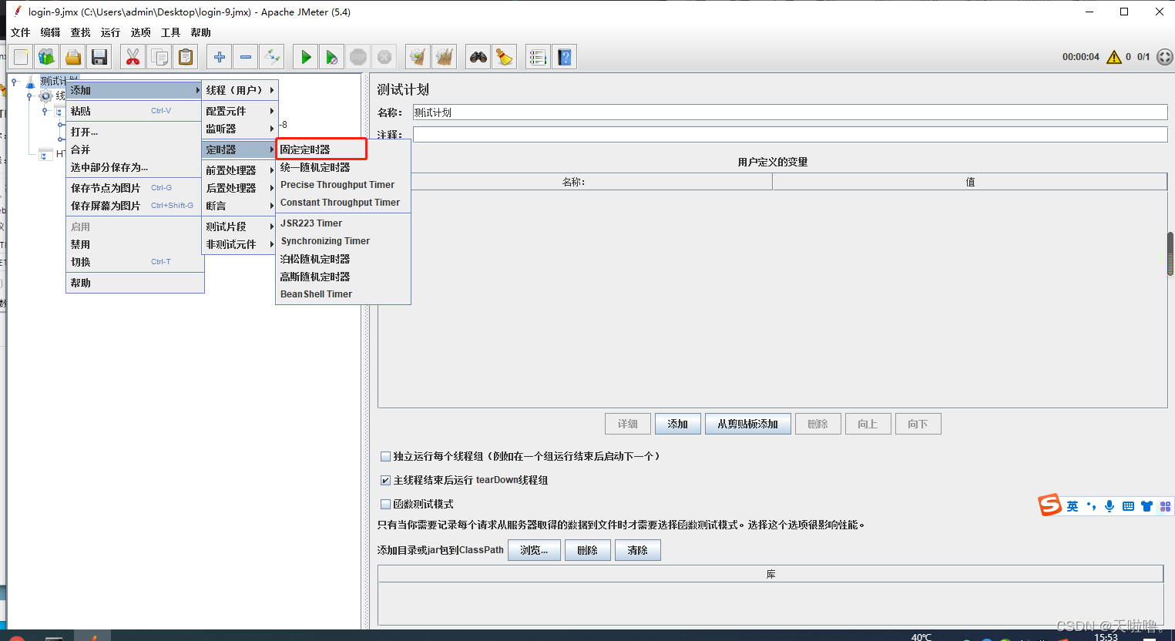1175x641 pixels.
Task: Click 粘贴 in context menu
Action: [135, 111]
